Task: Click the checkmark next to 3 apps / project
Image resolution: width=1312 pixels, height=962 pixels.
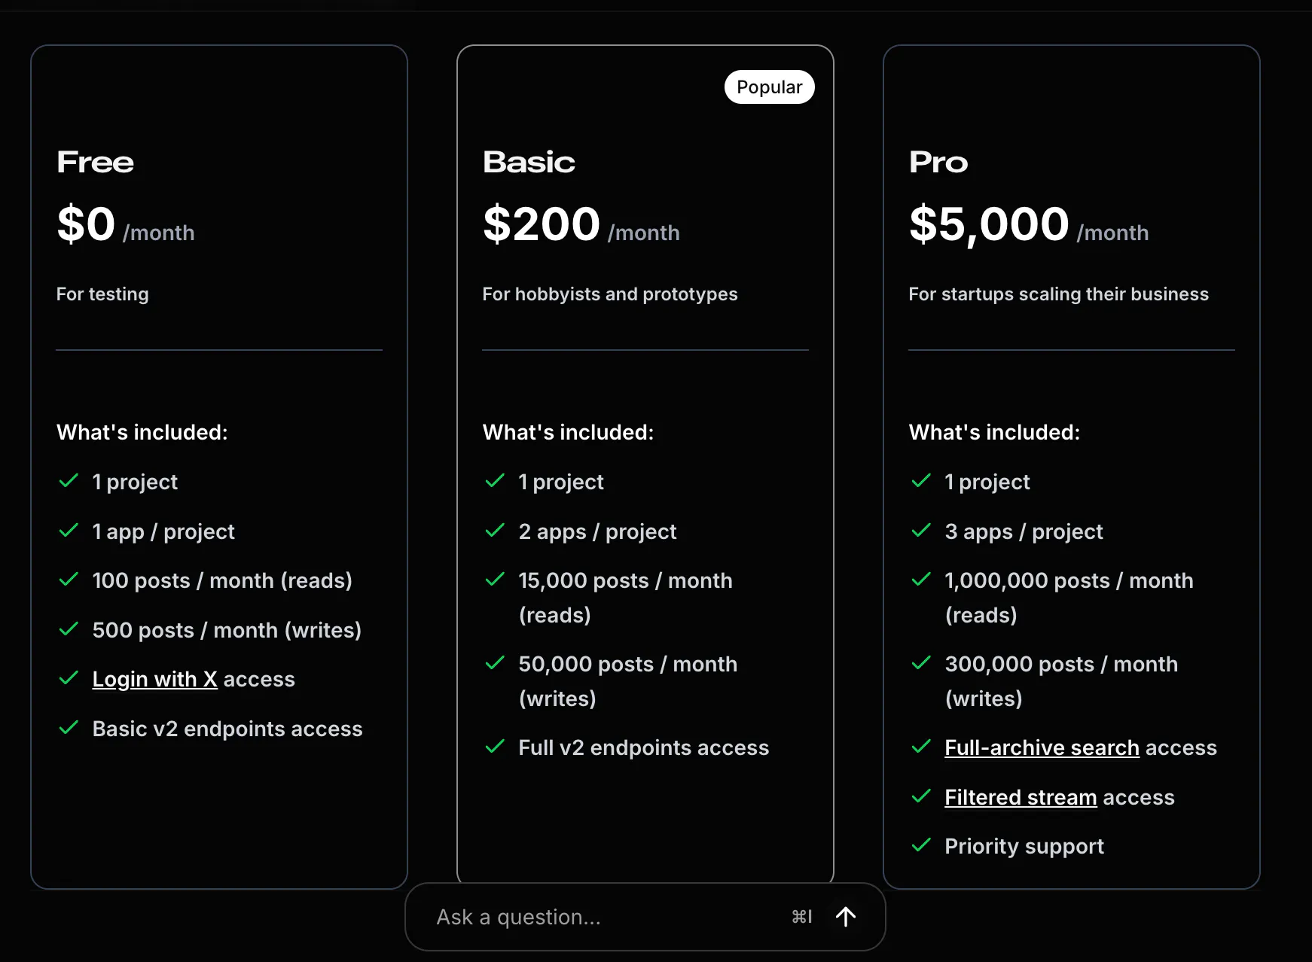Action: (x=921, y=531)
